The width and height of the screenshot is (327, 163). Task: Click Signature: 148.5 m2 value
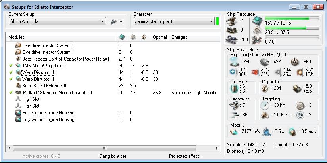pos(246,145)
